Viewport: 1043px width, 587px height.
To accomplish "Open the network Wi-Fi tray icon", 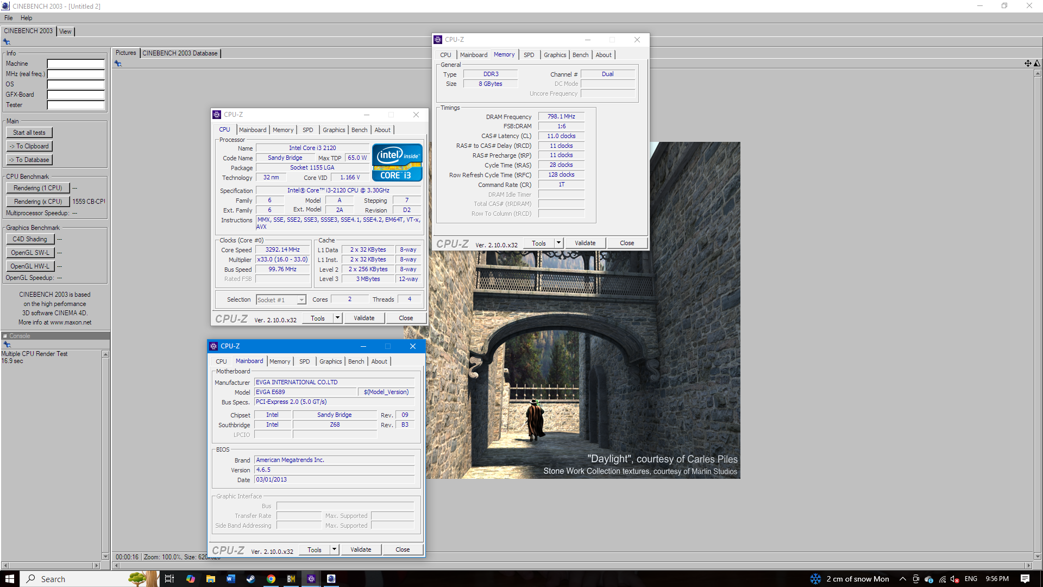I will 942,579.
